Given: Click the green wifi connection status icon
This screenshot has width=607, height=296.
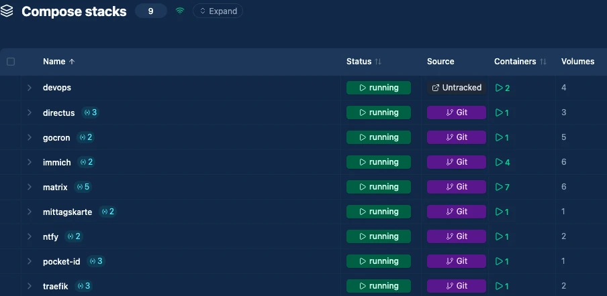Looking at the screenshot, I should point(180,11).
